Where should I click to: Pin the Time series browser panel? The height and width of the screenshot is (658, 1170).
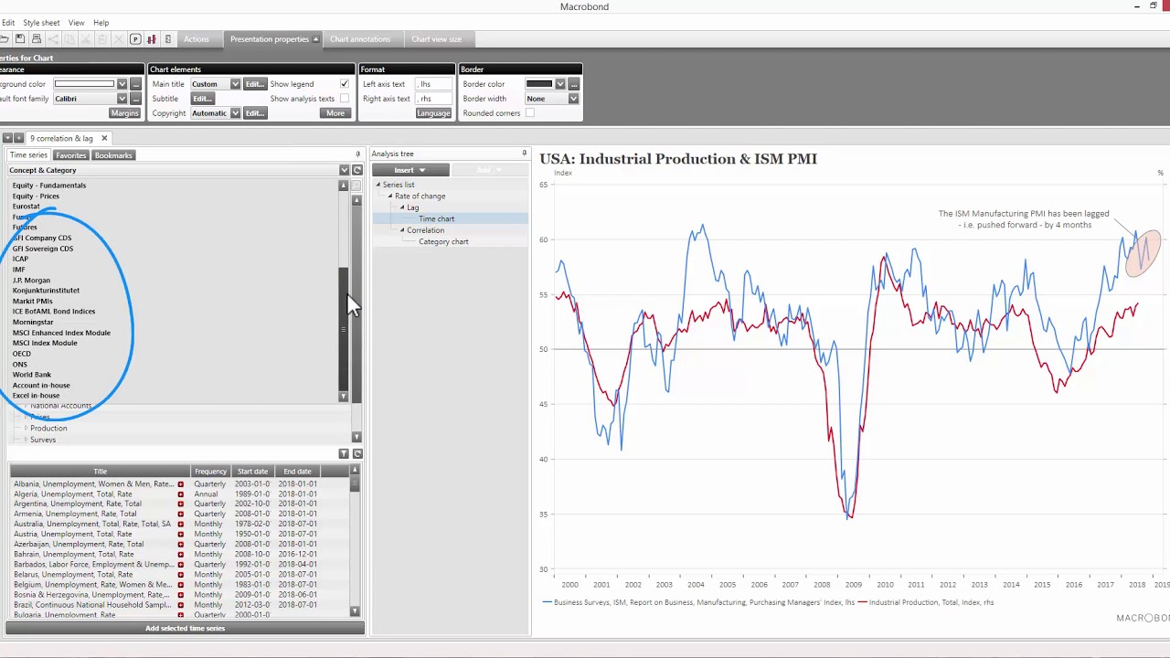357,154
